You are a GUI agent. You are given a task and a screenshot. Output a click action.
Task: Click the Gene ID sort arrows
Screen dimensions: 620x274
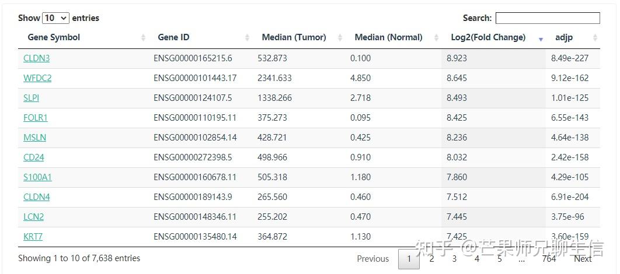click(x=247, y=38)
